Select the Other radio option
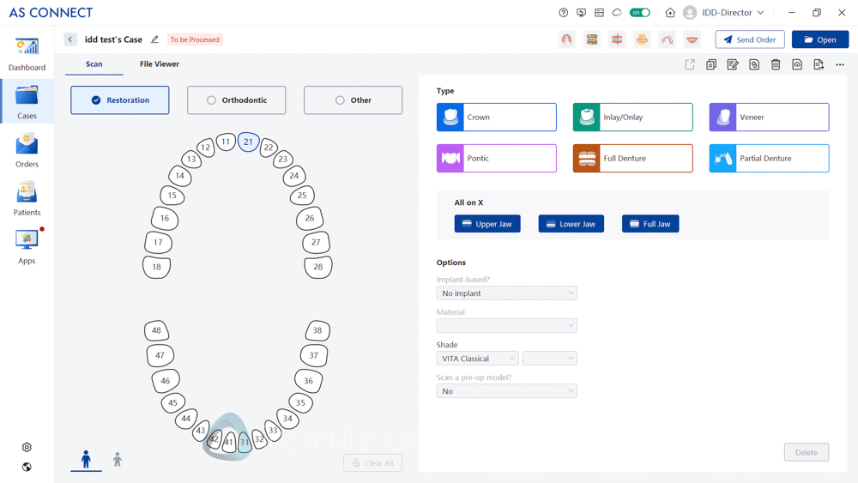858x483 pixels. [x=353, y=100]
